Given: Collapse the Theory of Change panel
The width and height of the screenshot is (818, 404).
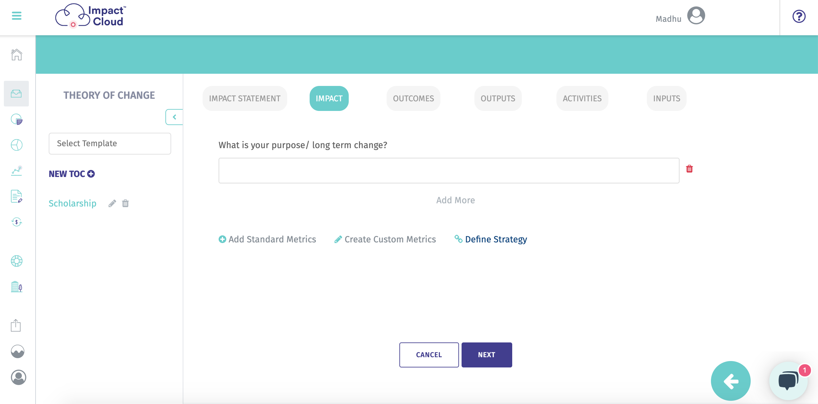Looking at the screenshot, I should pos(174,117).
